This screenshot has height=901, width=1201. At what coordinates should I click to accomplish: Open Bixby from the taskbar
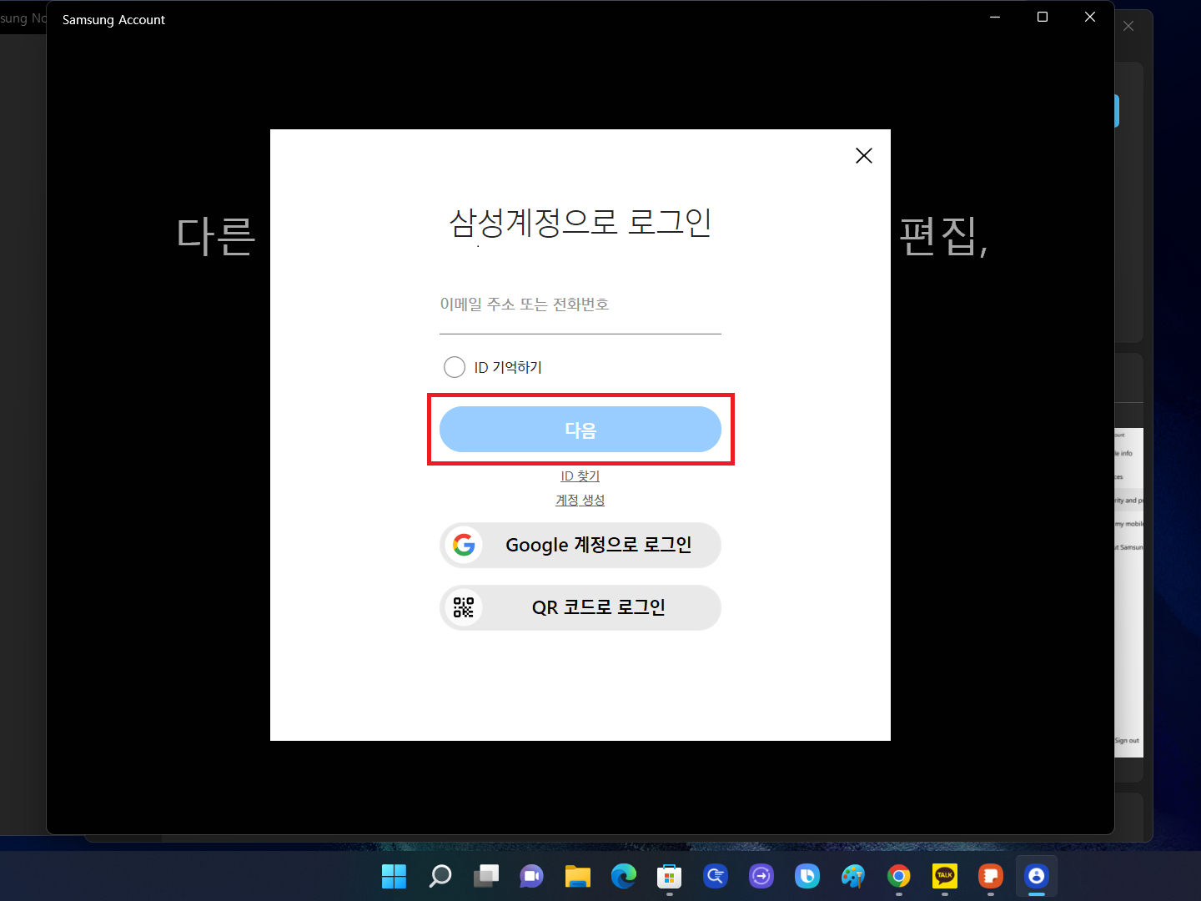pyautogui.click(x=807, y=877)
